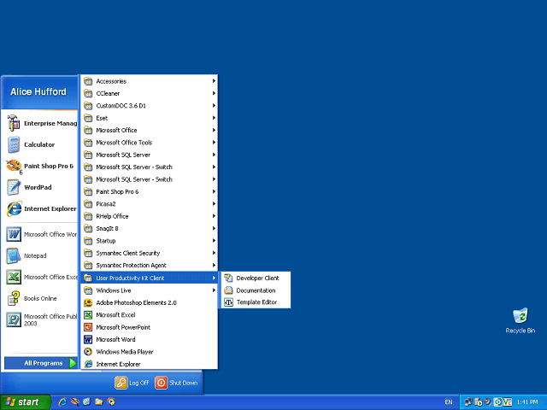Open the SnagIt 8 folder
Viewport: 547px width, 410px height.
coord(149,228)
